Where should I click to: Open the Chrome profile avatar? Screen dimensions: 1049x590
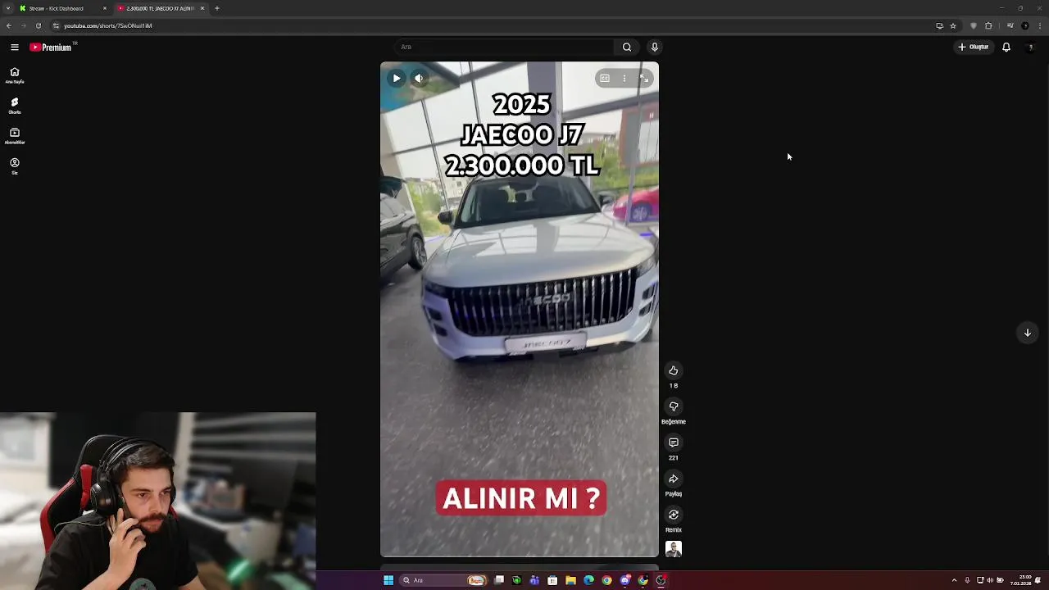pyautogui.click(x=1025, y=25)
